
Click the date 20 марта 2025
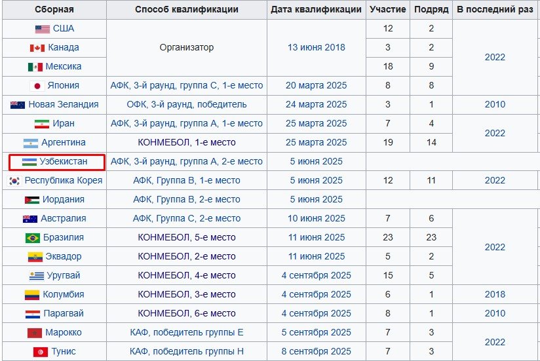(316, 85)
